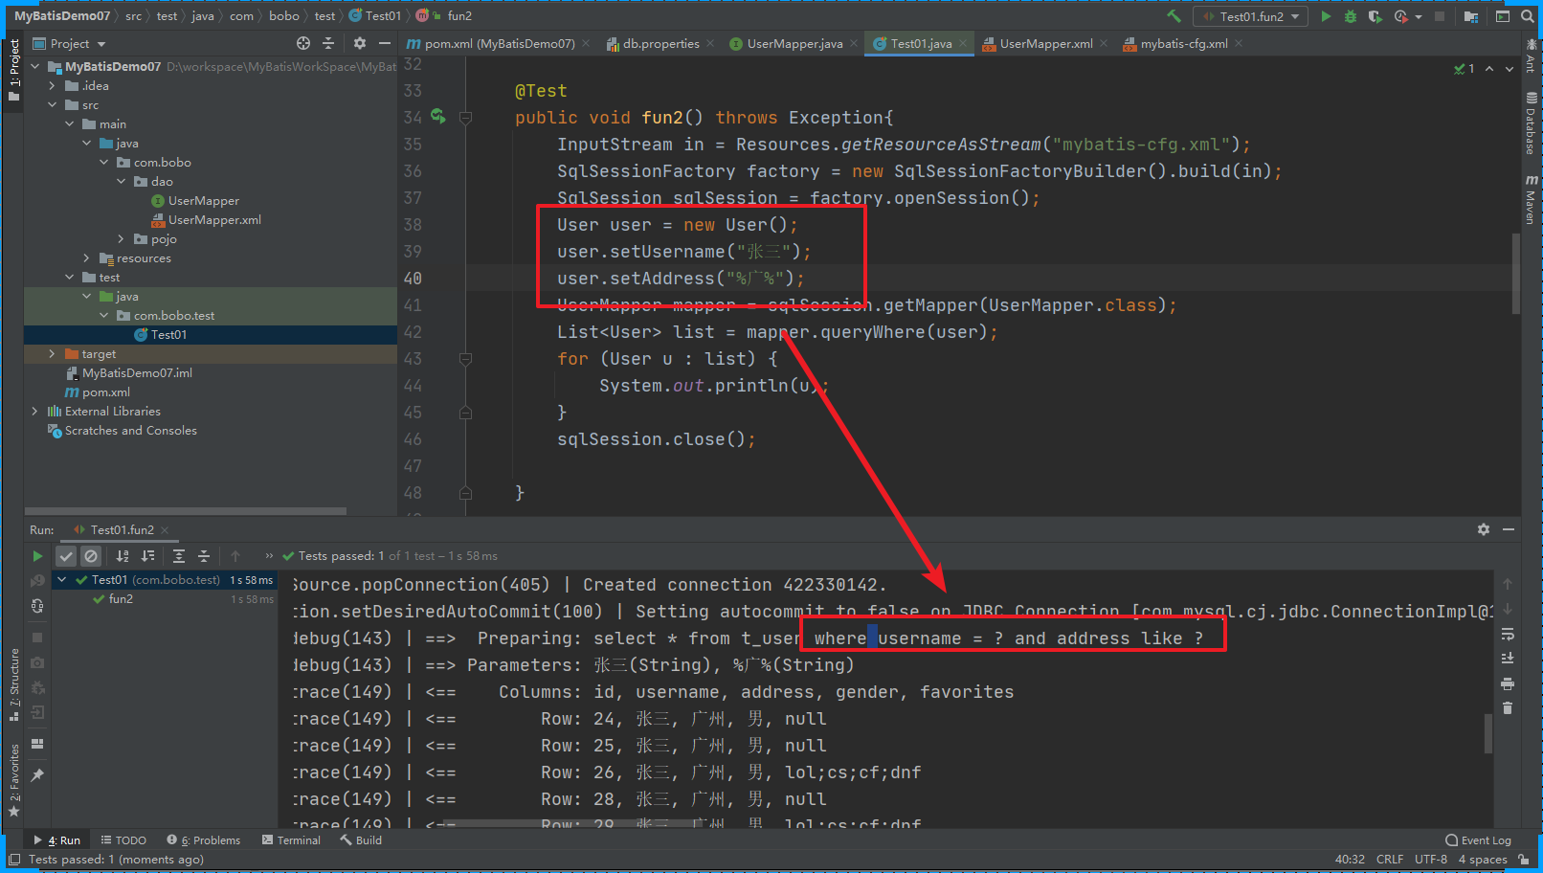This screenshot has width=1543, height=873.
Task: Open the Terminal tool window
Action: [x=291, y=840]
